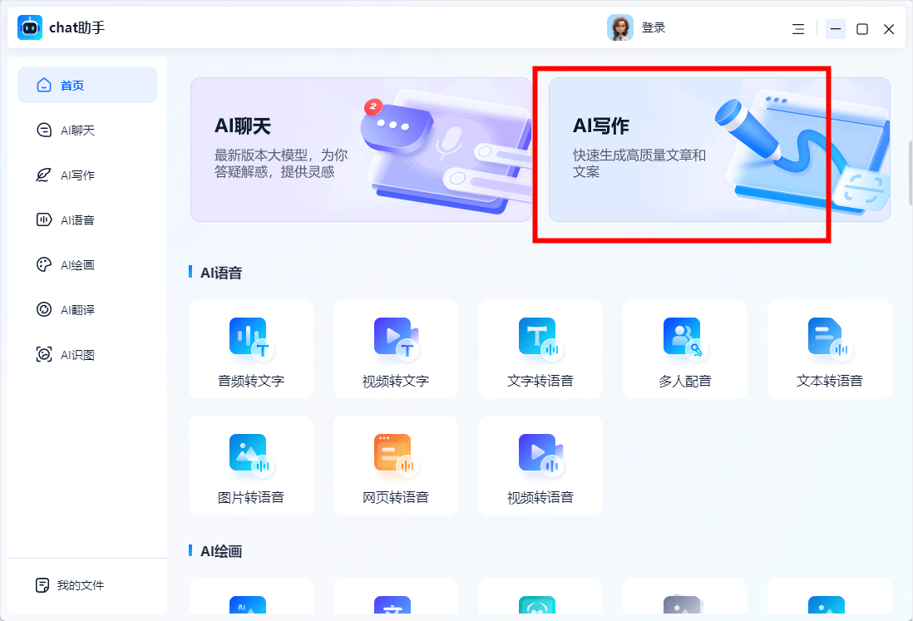Click the vertical scrollbar thumb

[910, 173]
